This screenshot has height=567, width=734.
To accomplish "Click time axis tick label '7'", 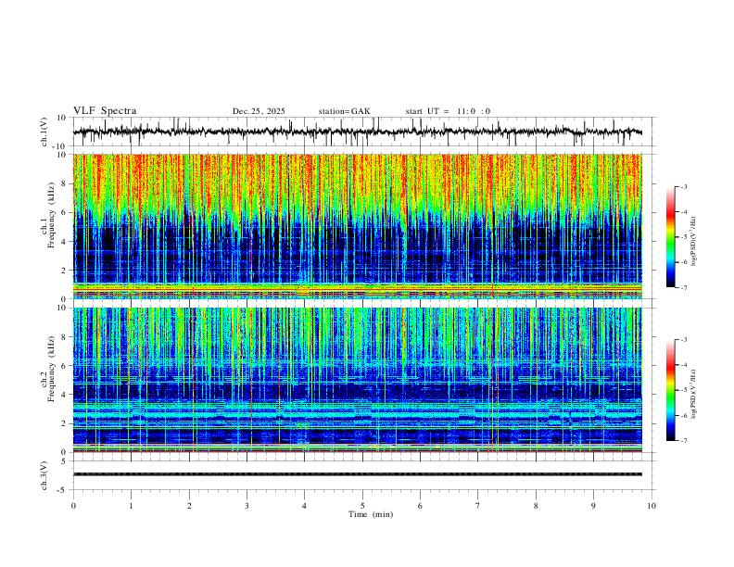I will (478, 506).
